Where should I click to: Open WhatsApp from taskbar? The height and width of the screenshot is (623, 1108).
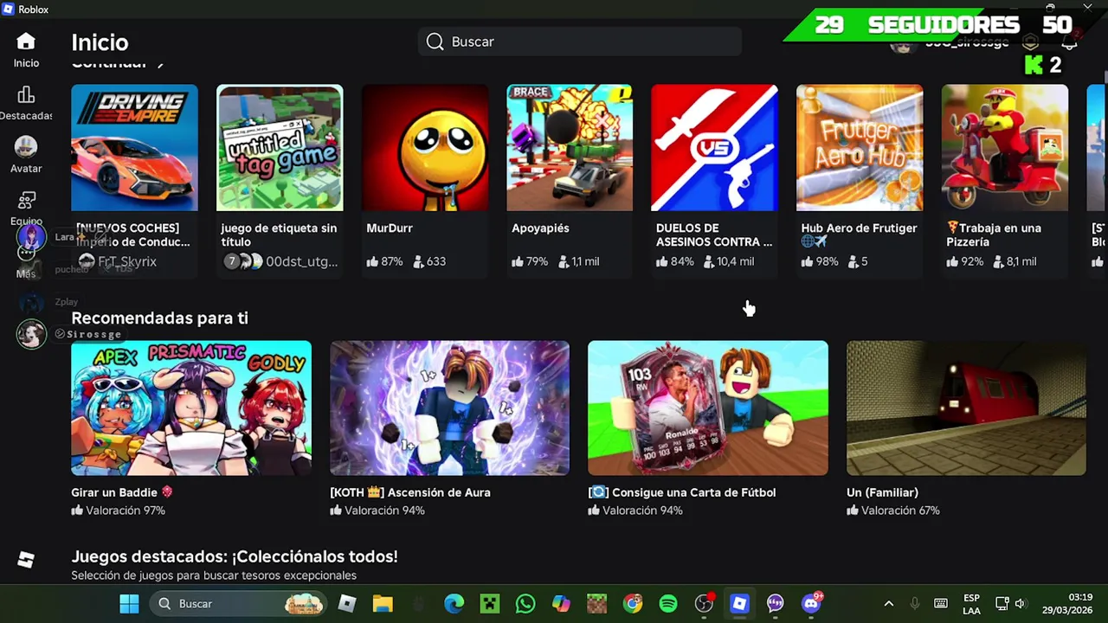(x=525, y=604)
